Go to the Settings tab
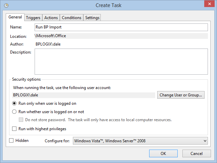The height and width of the screenshot is (163, 217). tap(92, 18)
